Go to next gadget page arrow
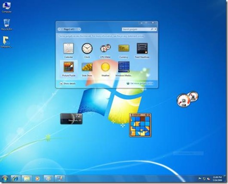The image size is (228, 184). [79, 29]
